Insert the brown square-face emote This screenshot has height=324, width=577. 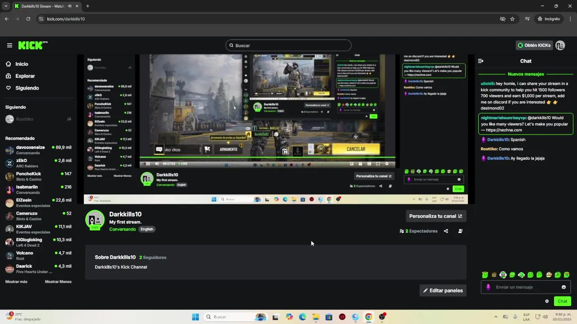tap(494, 275)
